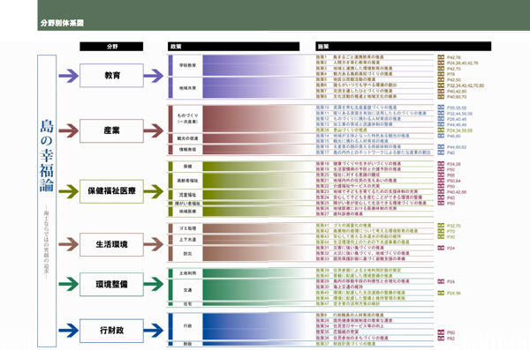
Task: Select the 産業 field box
Action: click(111, 130)
